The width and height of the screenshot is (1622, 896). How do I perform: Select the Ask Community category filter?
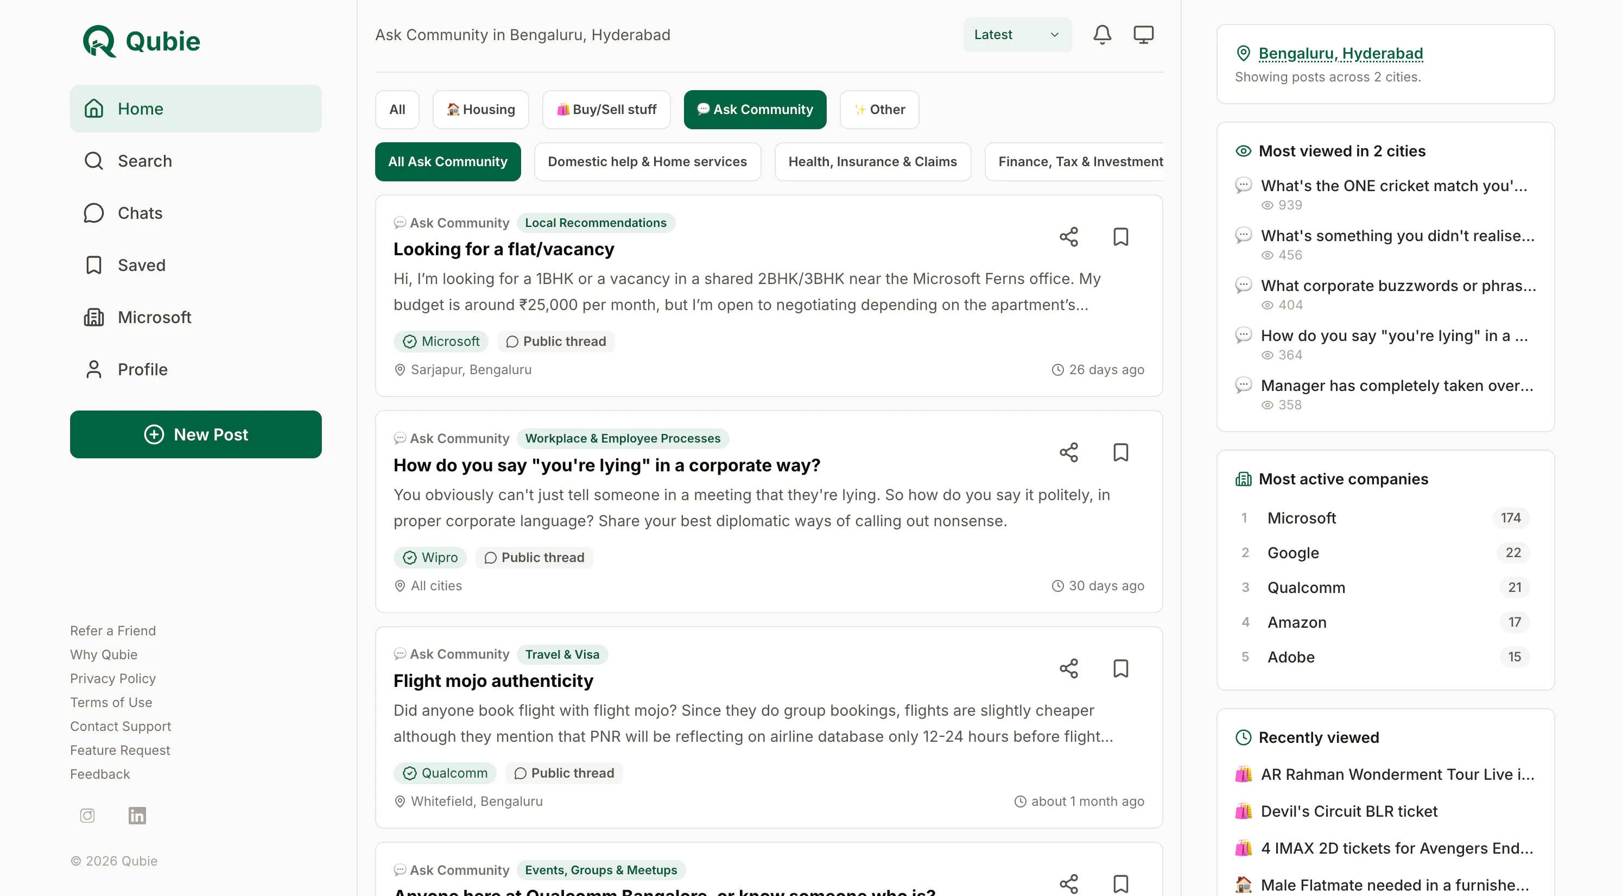pyautogui.click(x=755, y=110)
